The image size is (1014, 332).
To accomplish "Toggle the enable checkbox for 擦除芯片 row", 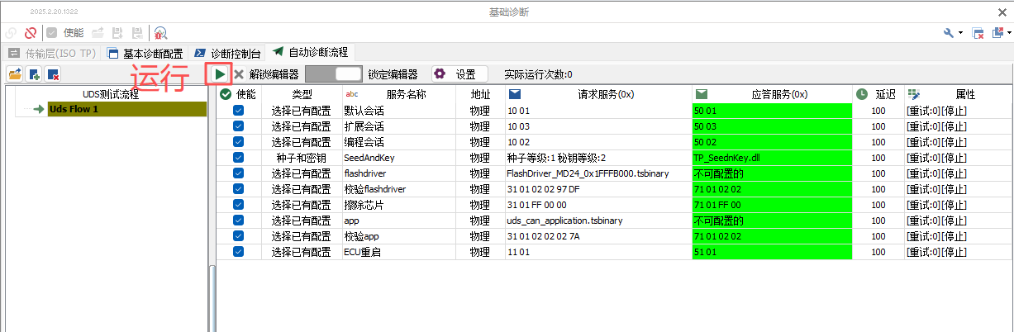I will [x=238, y=204].
